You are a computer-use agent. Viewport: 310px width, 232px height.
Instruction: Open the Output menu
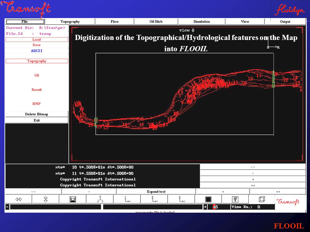point(285,22)
